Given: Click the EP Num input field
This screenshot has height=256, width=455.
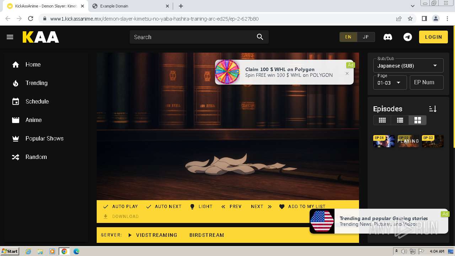Looking at the screenshot, I should click(427, 82).
